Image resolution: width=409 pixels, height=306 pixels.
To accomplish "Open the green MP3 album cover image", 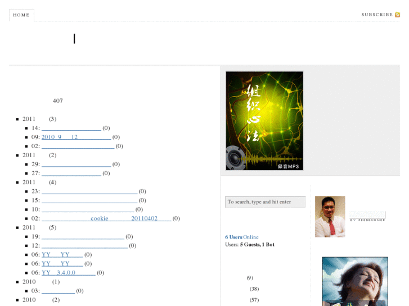I will point(264,121).
